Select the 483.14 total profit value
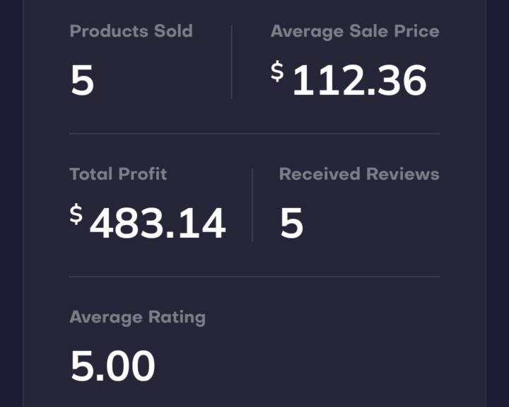 point(158,224)
